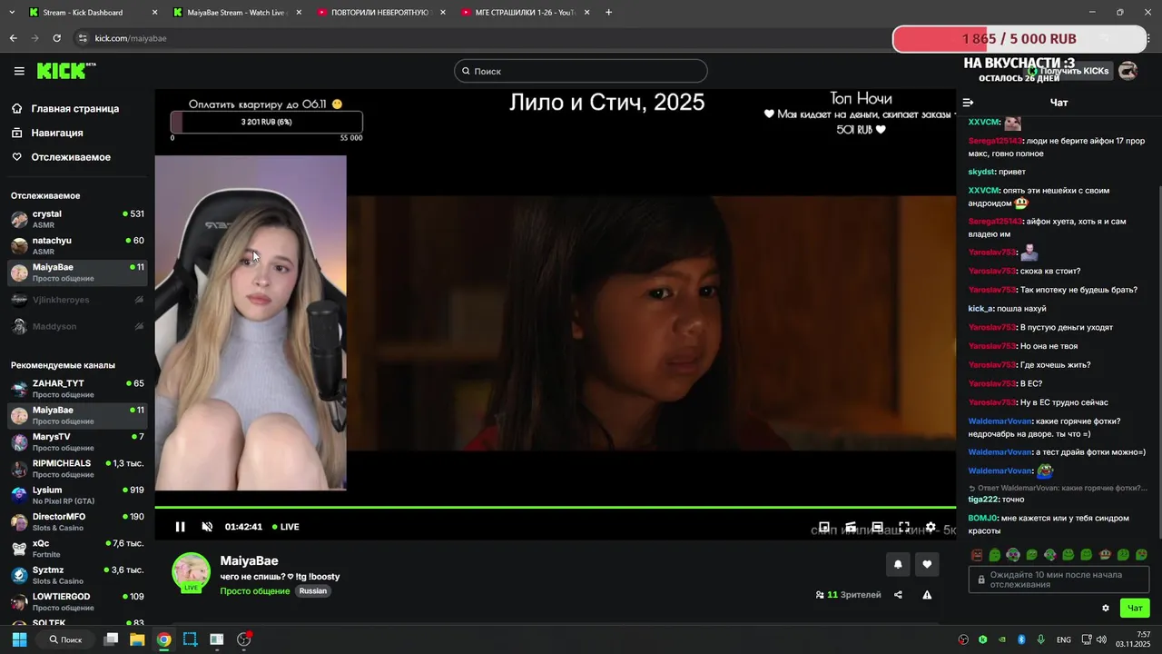Open natachyu channel in followed list

tap(77, 245)
